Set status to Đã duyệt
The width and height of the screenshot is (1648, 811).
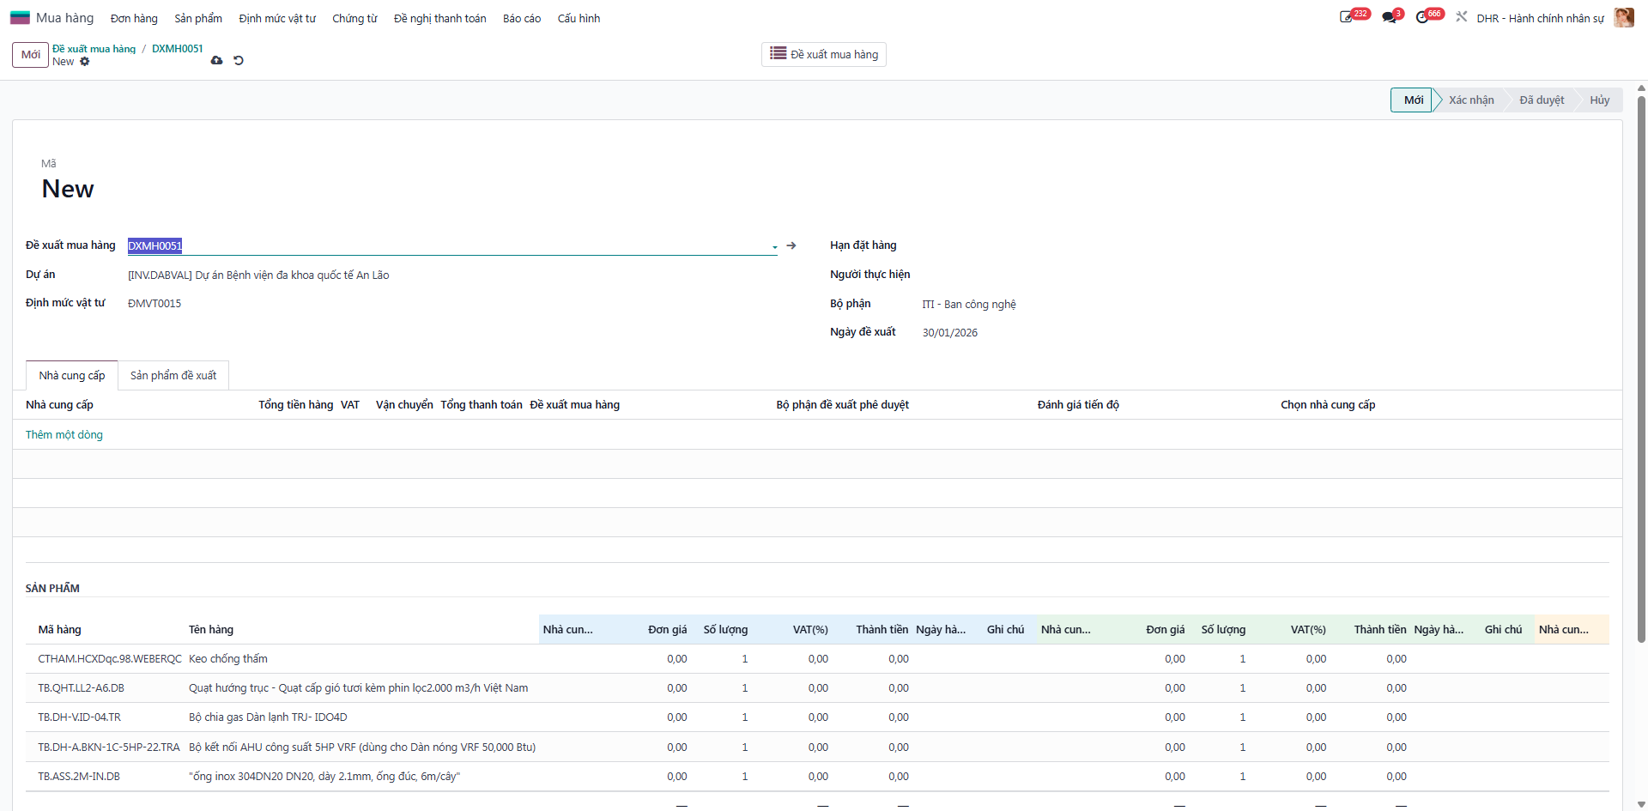[1542, 100]
